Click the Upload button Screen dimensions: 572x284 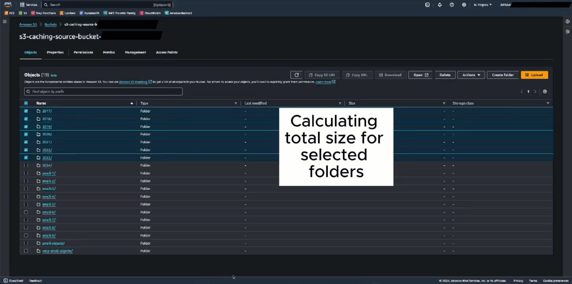534,75
